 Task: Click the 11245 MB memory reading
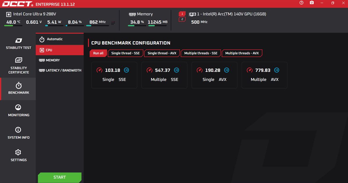pyautogui.click(x=158, y=22)
